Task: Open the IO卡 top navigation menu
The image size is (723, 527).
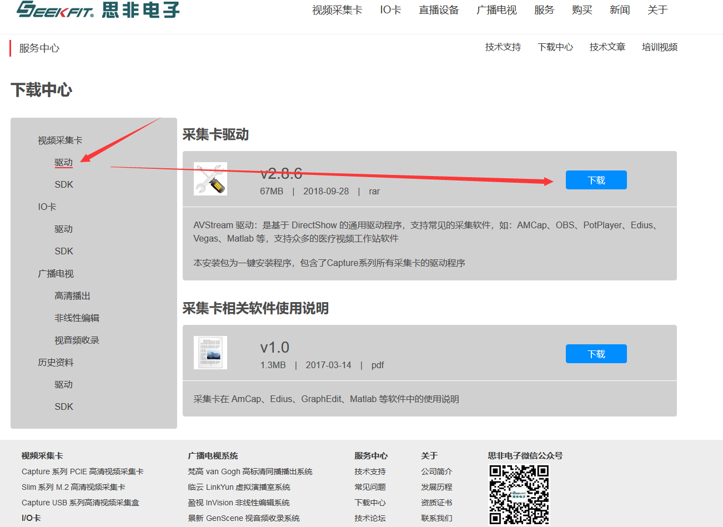Action: pyautogui.click(x=390, y=10)
